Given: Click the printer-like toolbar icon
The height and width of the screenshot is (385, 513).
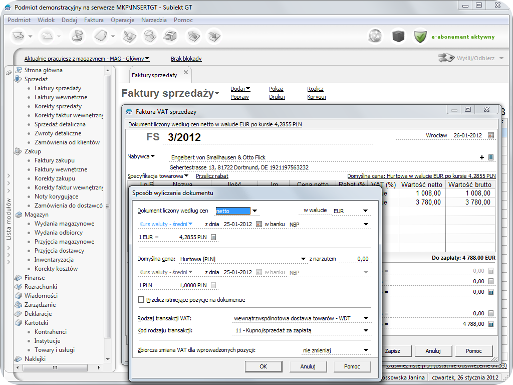Looking at the screenshot, I should [170, 36].
